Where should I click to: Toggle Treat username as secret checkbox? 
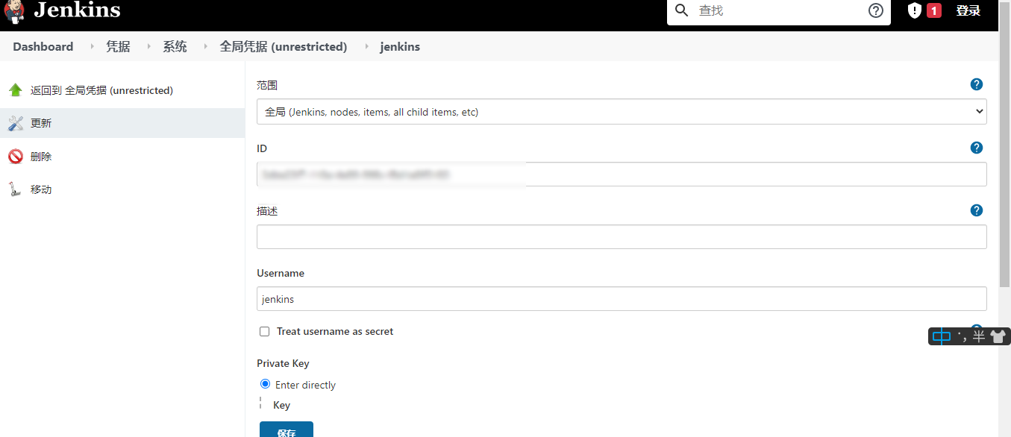click(264, 332)
